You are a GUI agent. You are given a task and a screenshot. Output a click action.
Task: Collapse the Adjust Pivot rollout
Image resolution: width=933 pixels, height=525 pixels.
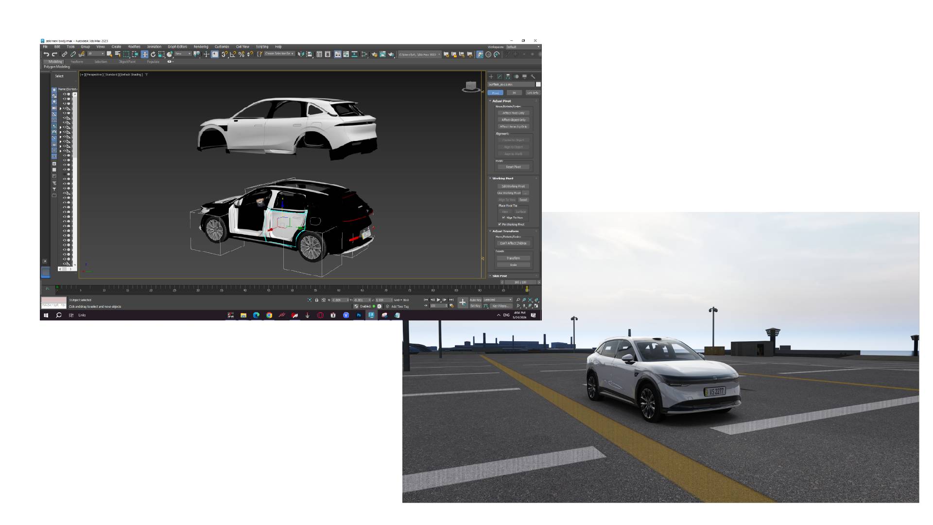[x=501, y=101]
